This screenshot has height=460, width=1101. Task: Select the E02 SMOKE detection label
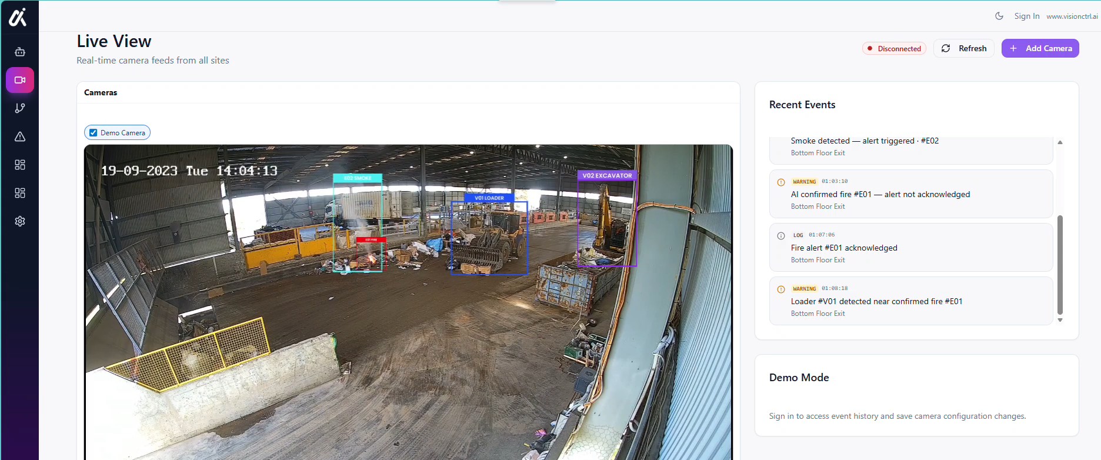[x=358, y=178]
